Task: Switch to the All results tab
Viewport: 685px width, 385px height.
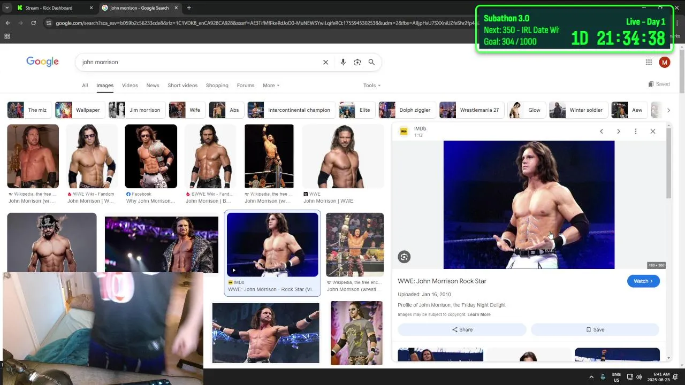Action: point(85,86)
